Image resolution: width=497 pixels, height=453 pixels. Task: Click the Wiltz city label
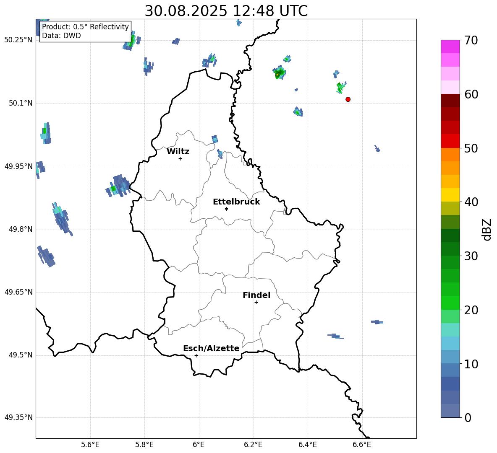[x=178, y=152]
